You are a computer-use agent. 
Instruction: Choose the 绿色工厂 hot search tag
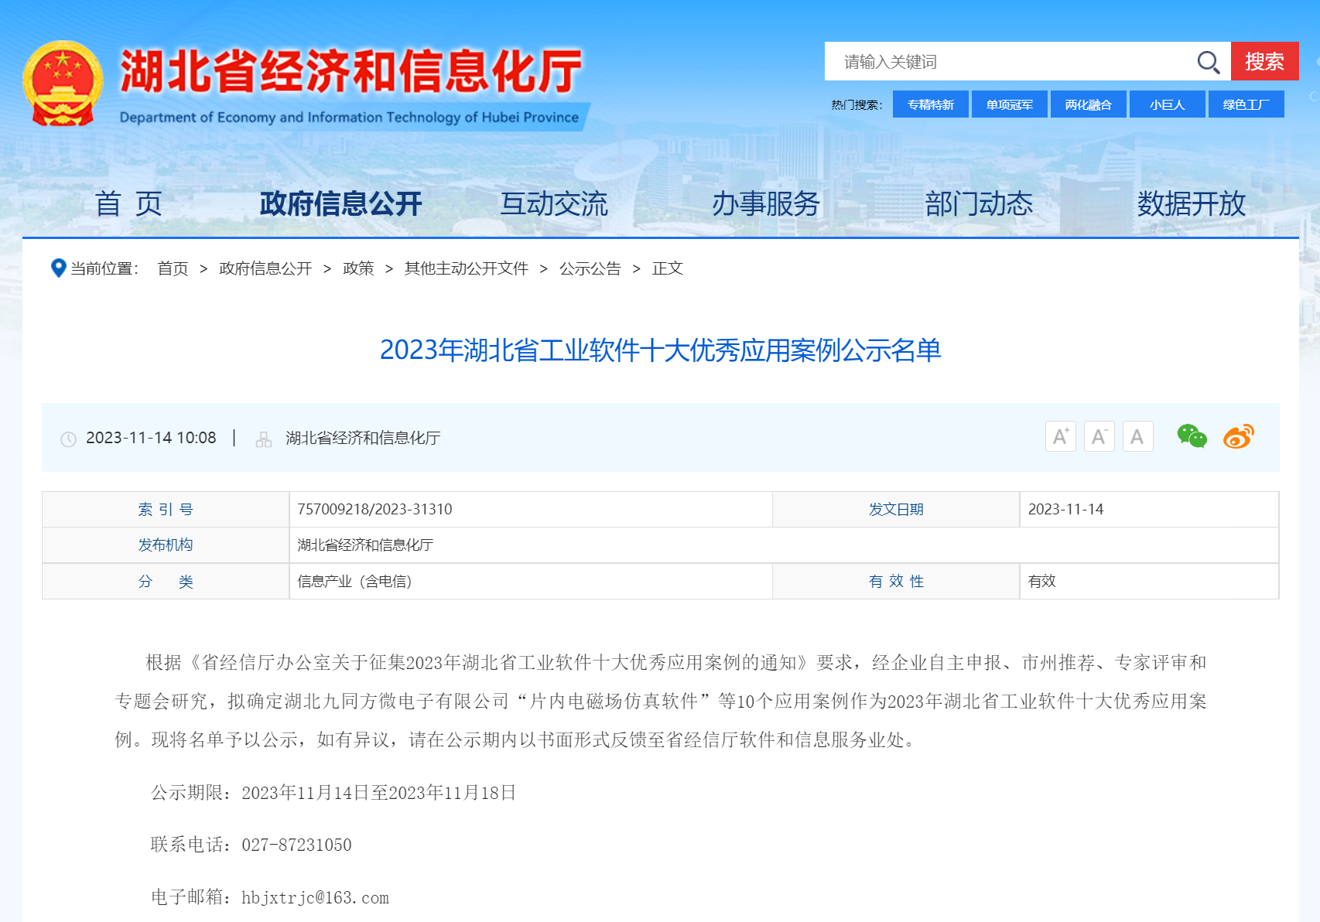click(1246, 104)
